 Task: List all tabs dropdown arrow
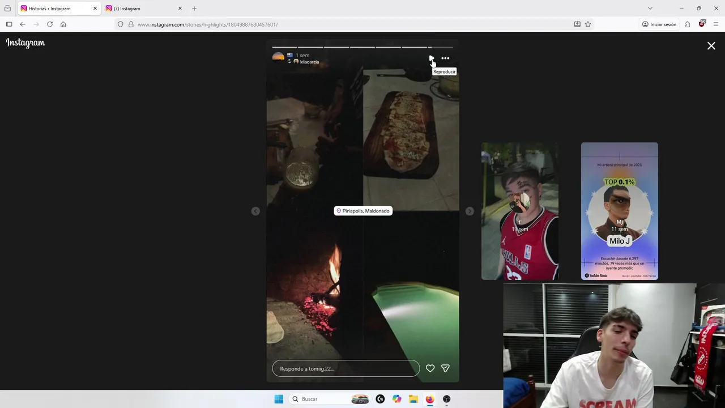click(x=650, y=8)
